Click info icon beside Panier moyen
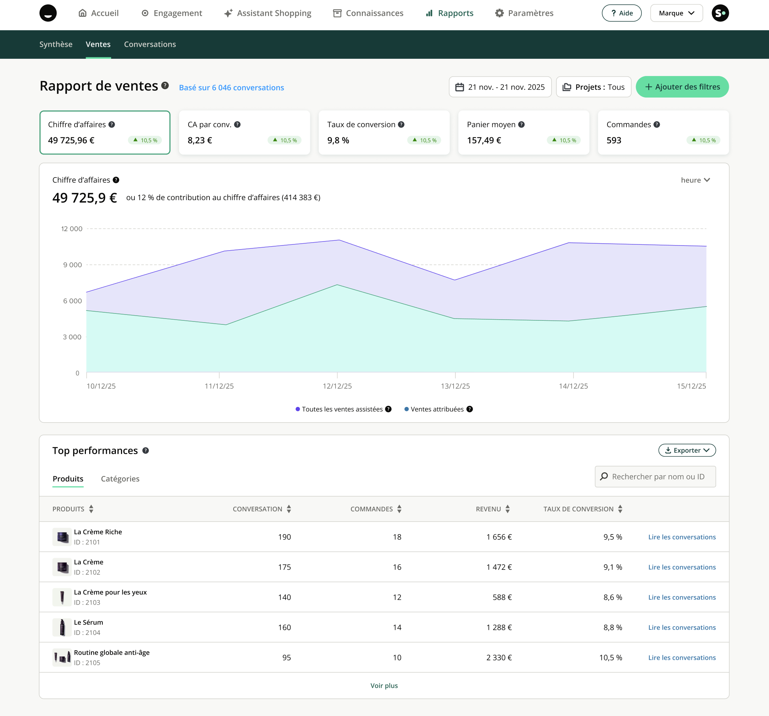This screenshot has width=769, height=716. point(522,125)
